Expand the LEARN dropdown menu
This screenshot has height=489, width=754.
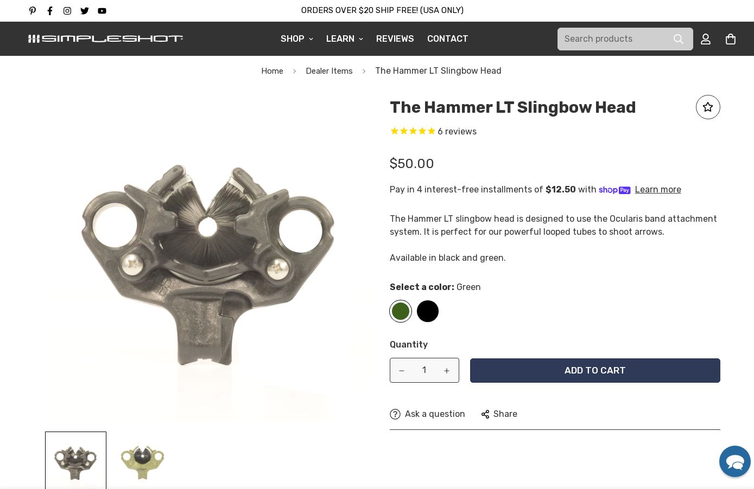coord(345,39)
